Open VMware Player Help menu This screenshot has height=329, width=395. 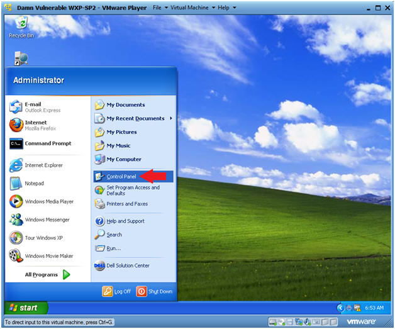(x=226, y=8)
